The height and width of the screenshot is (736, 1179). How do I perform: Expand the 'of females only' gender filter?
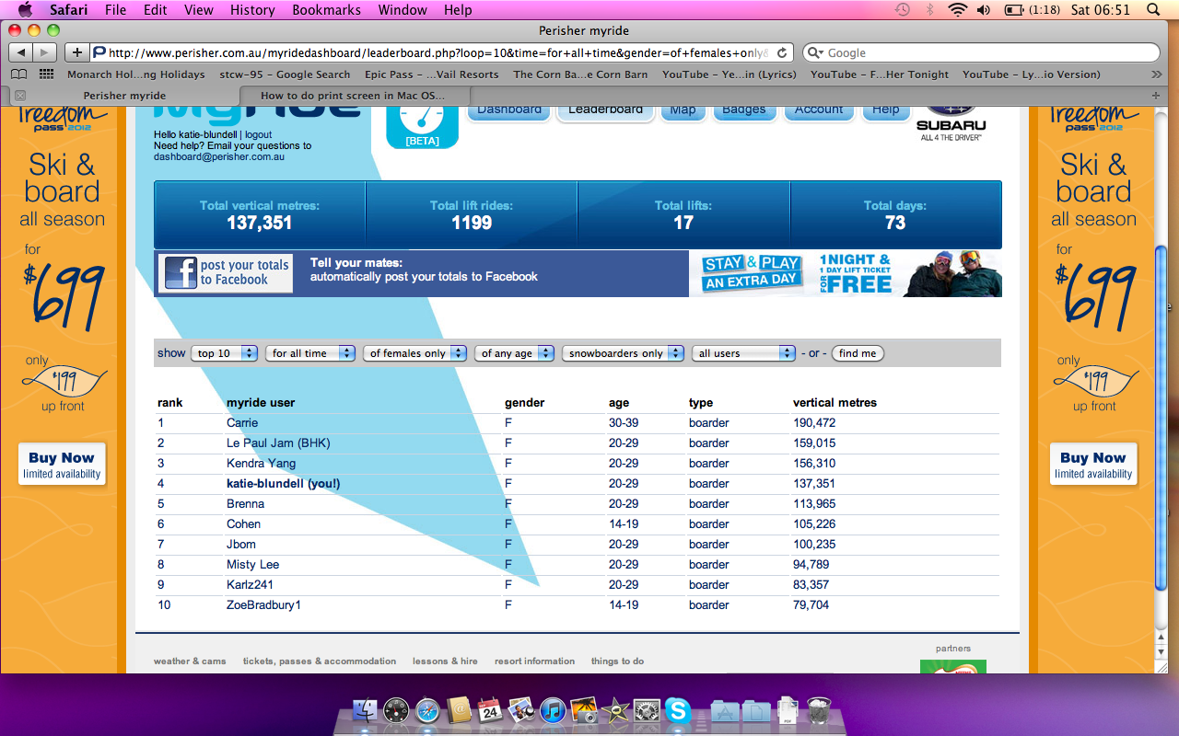coord(414,353)
